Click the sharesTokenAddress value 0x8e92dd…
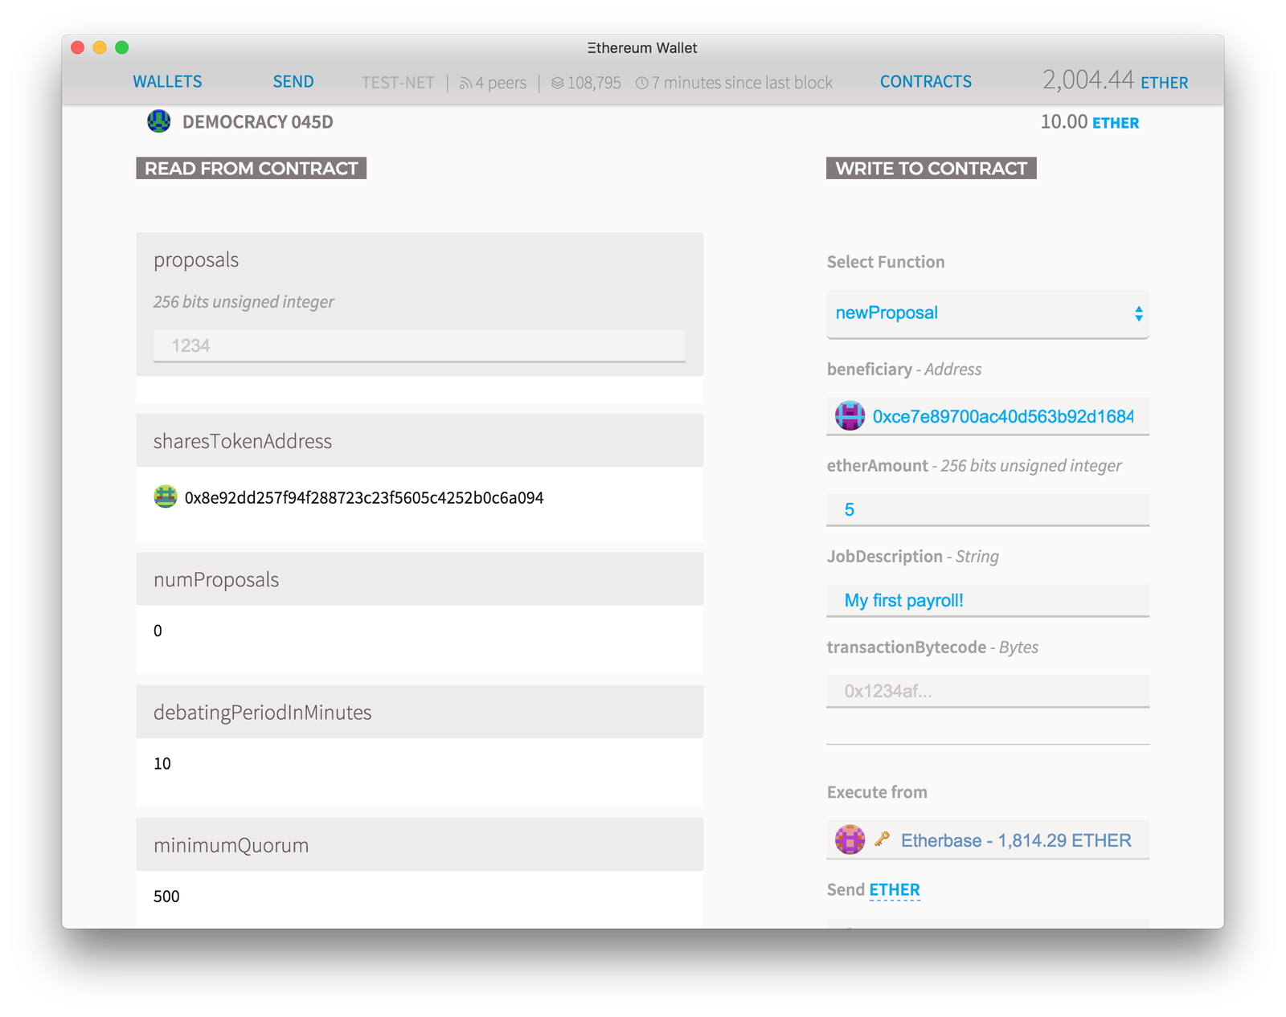This screenshot has height=1017, width=1286. (x=364, y=498)
